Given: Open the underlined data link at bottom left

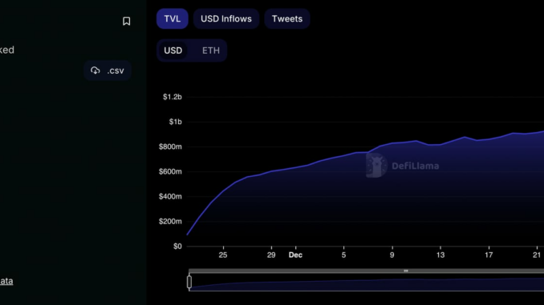Looking at the screenshot, I should point(6,281).
